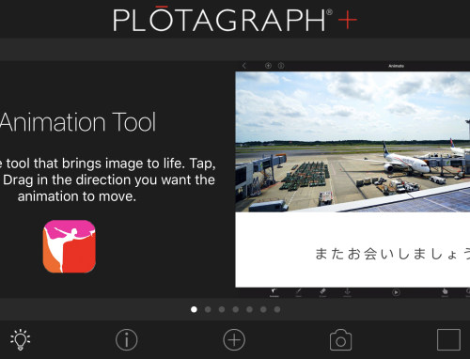The image size is (470, 359).
Task: Open tips with the lightbulb icon
Action: tap(21, 339)
